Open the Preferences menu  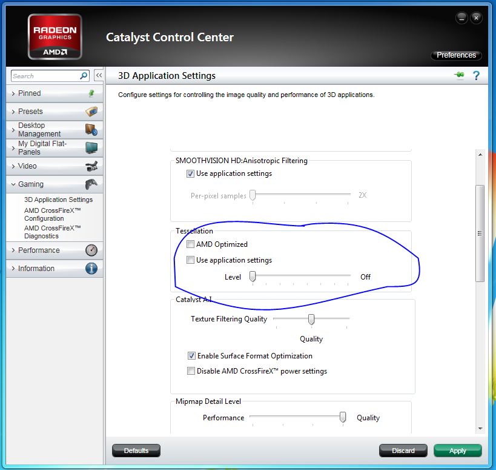click(456, 55)
